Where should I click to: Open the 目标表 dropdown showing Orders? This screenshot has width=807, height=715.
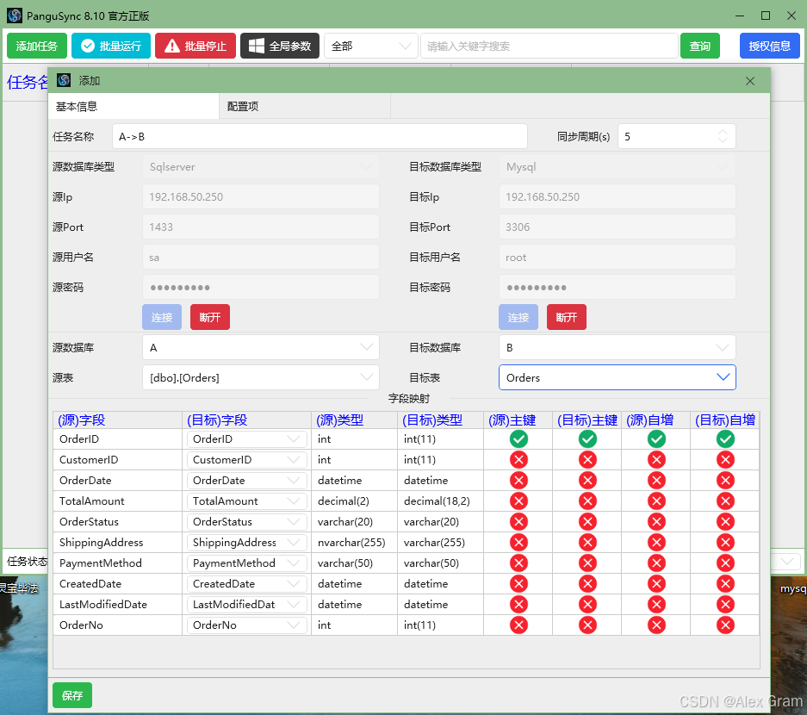(617, 378)
